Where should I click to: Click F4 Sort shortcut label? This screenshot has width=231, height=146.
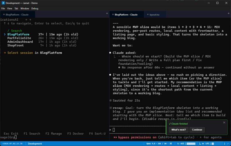click(97, 133)
